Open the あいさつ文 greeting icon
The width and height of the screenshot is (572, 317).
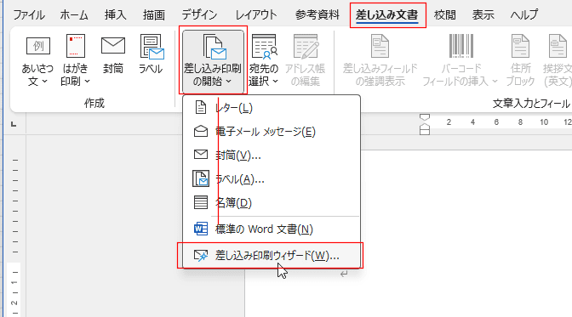pyautogui.click(x=38, y=46)
